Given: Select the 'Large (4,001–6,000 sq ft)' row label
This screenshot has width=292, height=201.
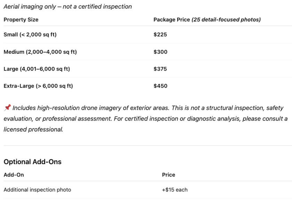Looking at the screenshot, I should [36, 69].
